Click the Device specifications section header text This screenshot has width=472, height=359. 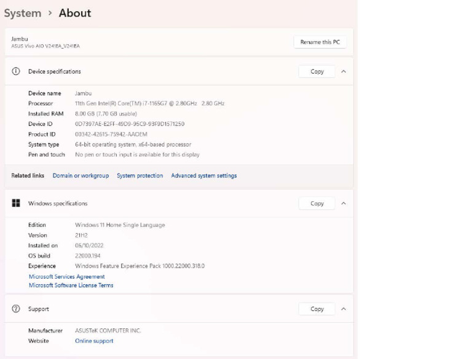[55, 72]
